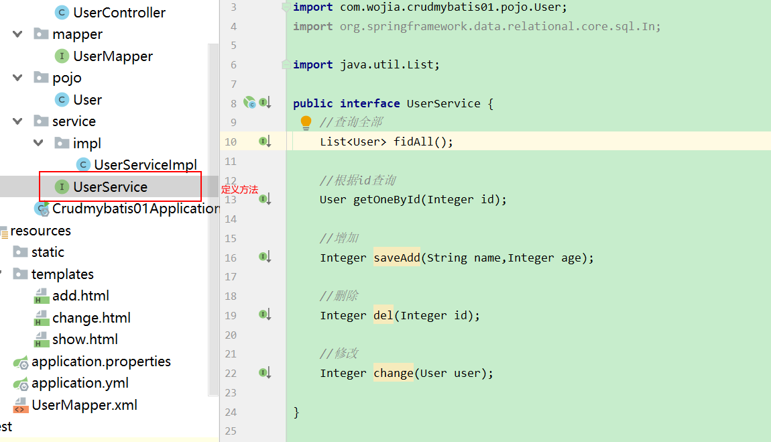771x442 pixels.
Task: Click the project tree vertical scrollbar
Action: [x=213, y=219]
